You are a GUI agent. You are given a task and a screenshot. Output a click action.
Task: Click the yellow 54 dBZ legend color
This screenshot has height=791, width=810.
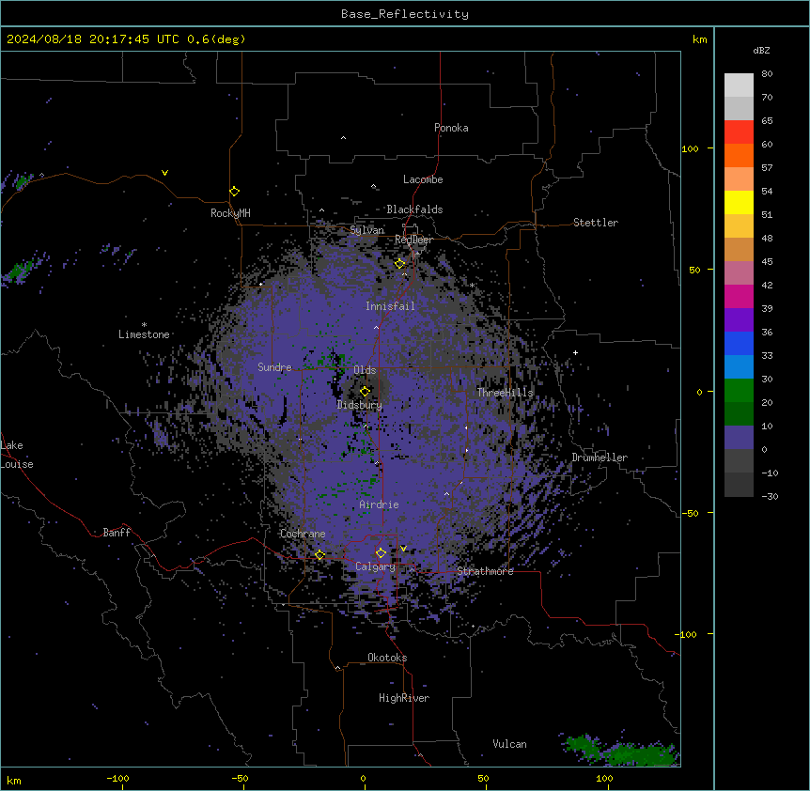[739, 202]
